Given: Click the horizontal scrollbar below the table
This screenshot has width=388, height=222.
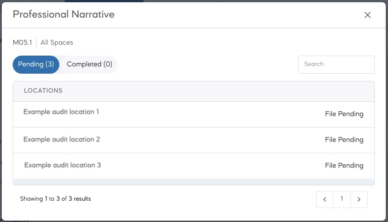Looking at the screenshot, I should [x=193, y=182].
